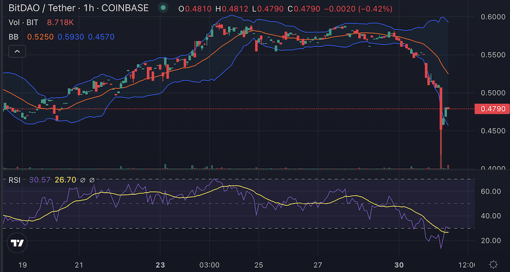This screenshot has width=510, height=272.
Task: Click the BB basis value 0.5250
Action: tap(40, 36)
